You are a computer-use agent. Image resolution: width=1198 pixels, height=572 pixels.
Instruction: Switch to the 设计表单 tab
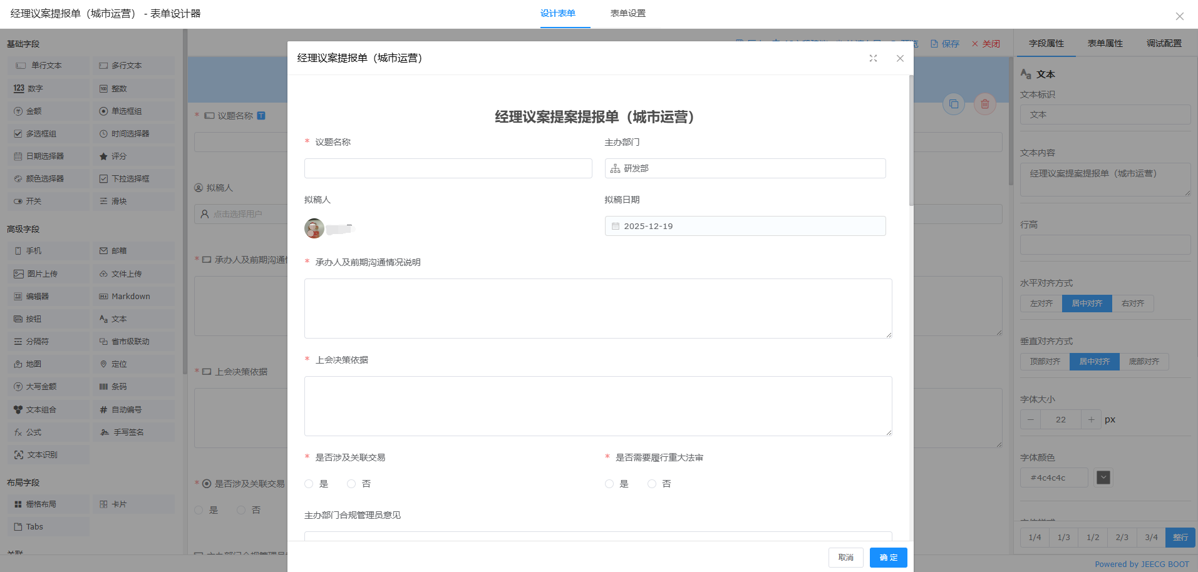(558, 13)
